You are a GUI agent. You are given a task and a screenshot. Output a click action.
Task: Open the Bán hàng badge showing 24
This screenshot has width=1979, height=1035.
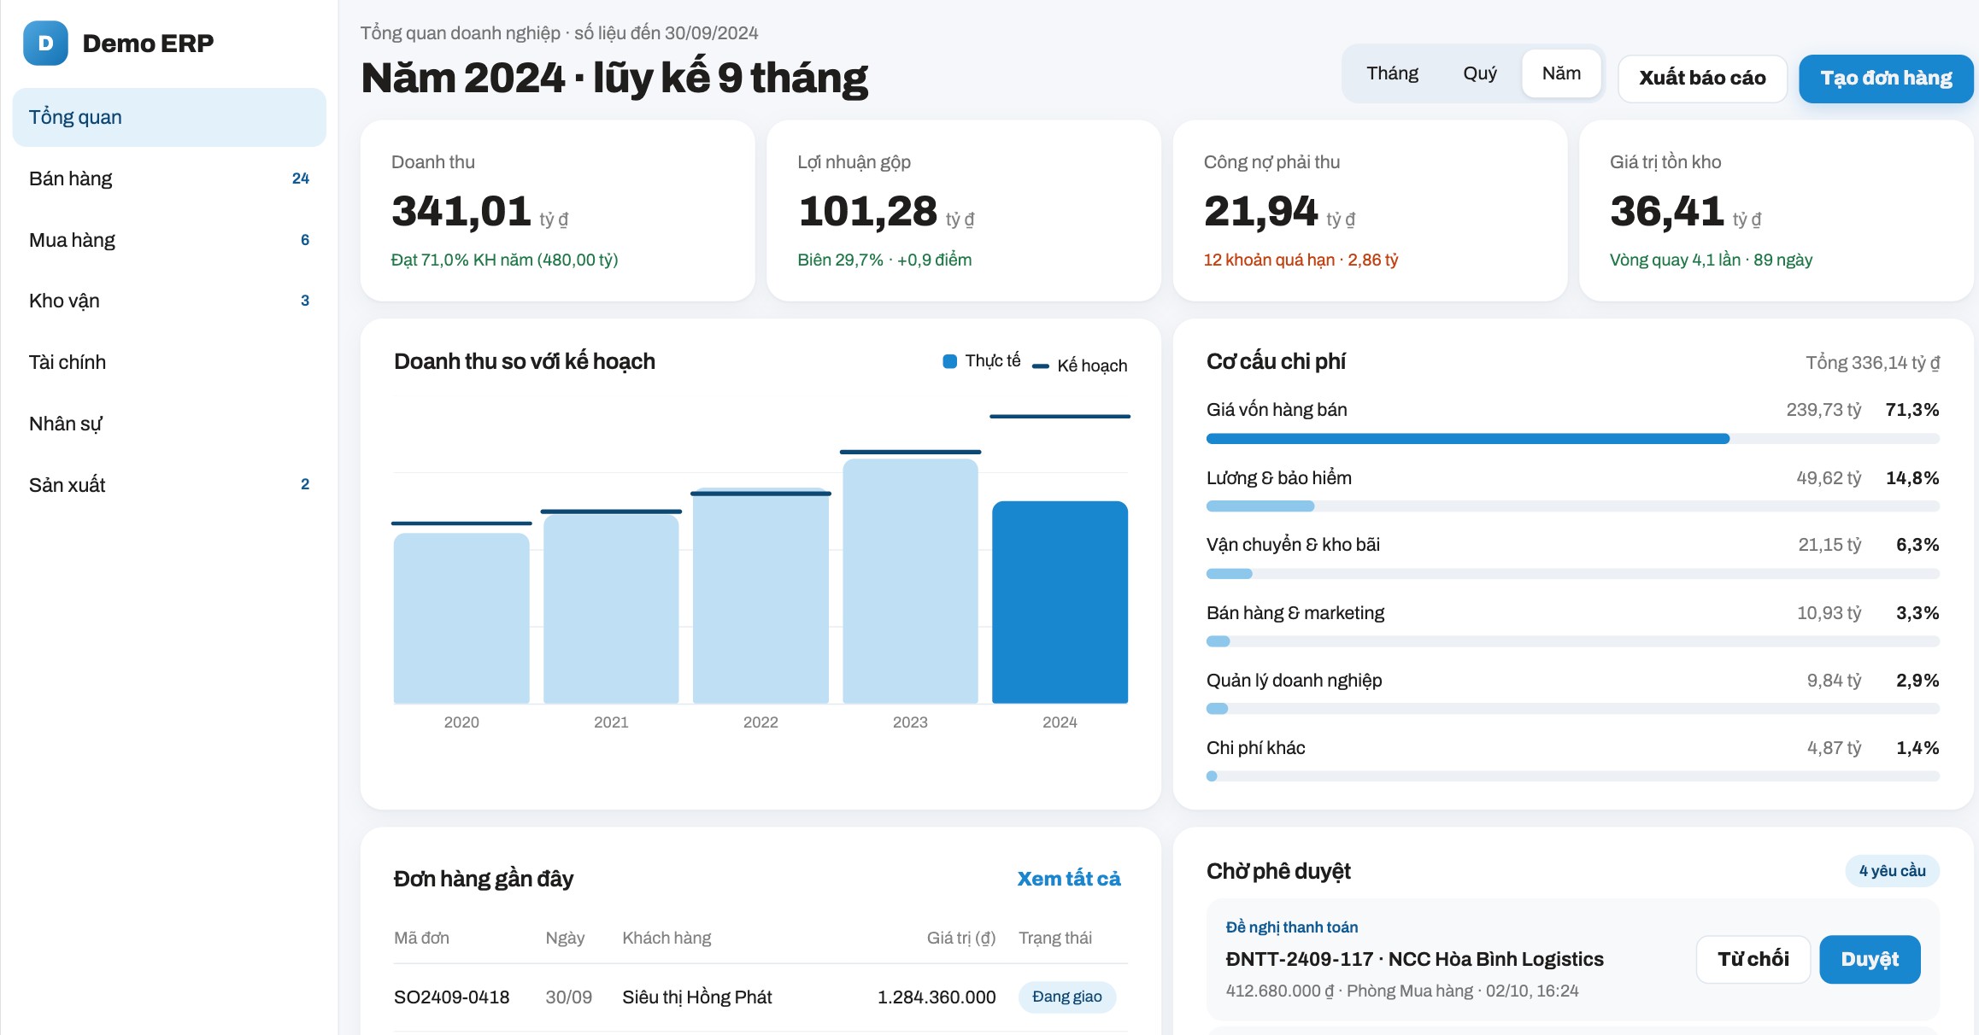tap(300, 178)
